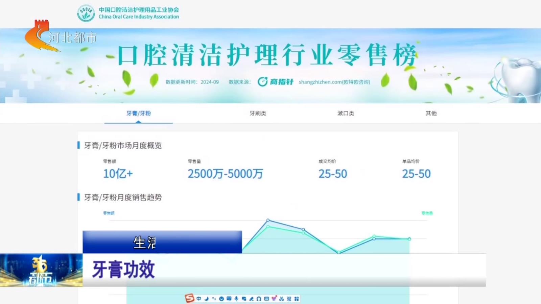Start voice input with microphone icon

[x=236, y=299]
